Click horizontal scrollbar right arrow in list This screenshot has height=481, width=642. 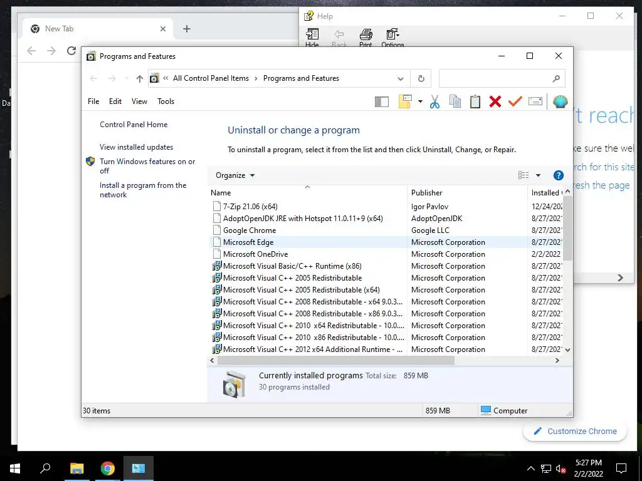coord(557,360)
